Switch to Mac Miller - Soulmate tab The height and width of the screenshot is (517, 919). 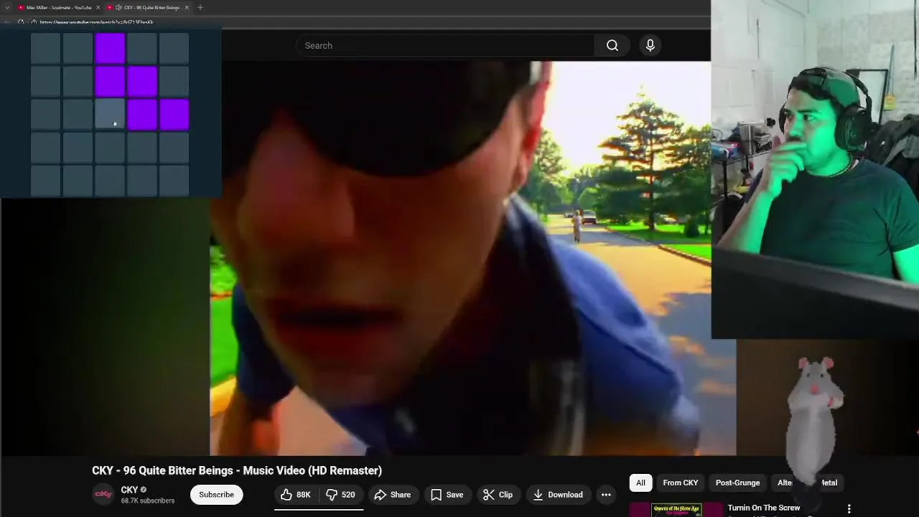(57, 7)
